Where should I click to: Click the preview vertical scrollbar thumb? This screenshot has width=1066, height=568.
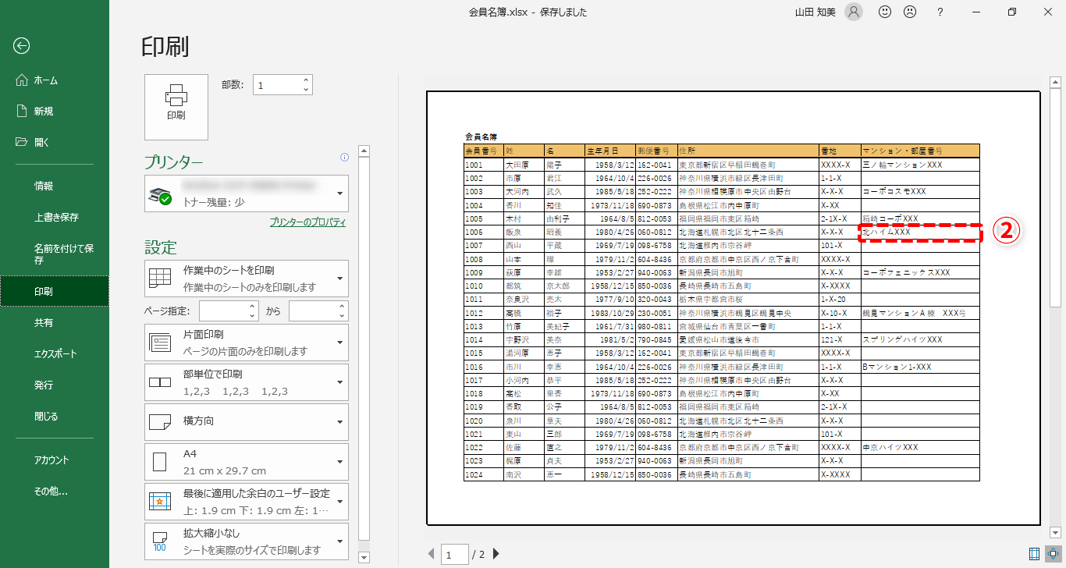click(1054, 199)
